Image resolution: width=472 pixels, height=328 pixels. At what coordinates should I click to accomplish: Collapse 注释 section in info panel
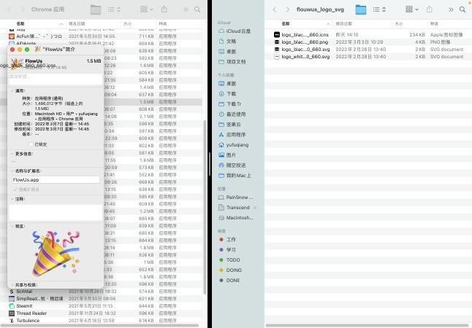[x=12, y=199]
